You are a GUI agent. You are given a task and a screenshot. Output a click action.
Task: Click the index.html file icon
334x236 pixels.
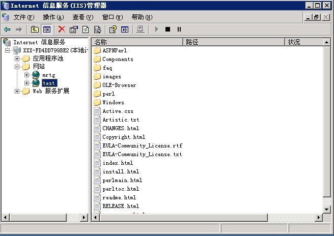pyautogui.click(x=97, y=163)
